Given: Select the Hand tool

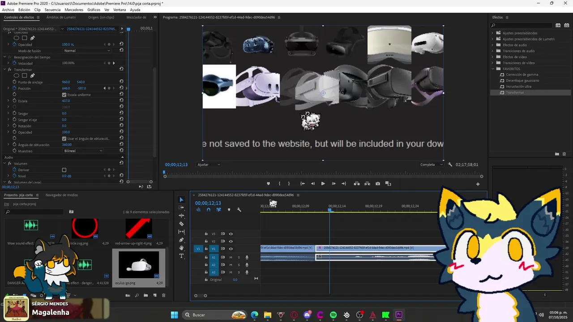Looking at the screenshot, I should pos(181,248).
